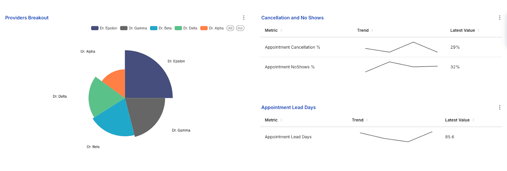Open Appointment Lead Days kebab menu
Viewport: 507px width, 171px height.
(499, 107)
